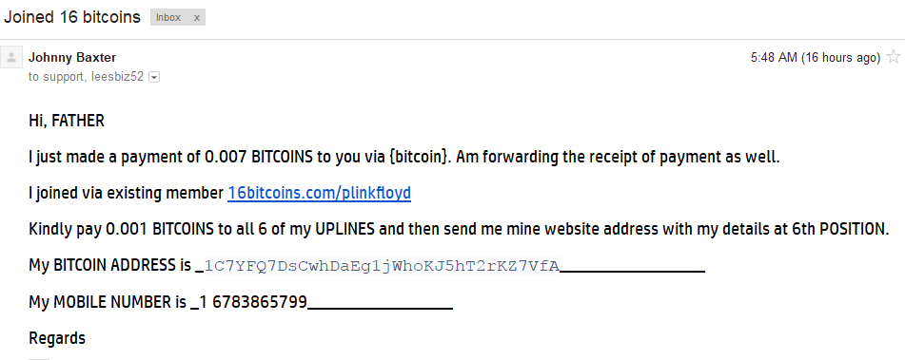Click the 'Kindly pay 0.001 BITCOINS' paragraph
Image resolution: width=905 pixels, height=360 pixels.
[x=459, y=229]
